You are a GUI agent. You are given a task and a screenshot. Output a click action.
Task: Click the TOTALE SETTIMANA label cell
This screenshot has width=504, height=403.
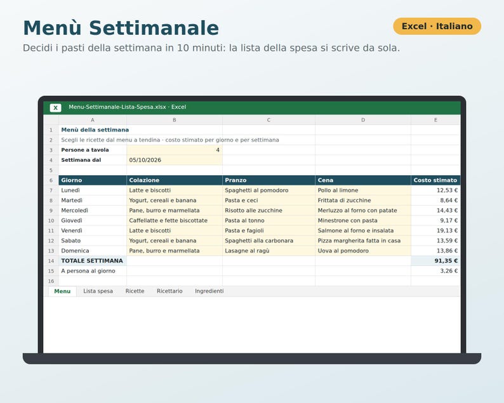[x=93, y=261]
